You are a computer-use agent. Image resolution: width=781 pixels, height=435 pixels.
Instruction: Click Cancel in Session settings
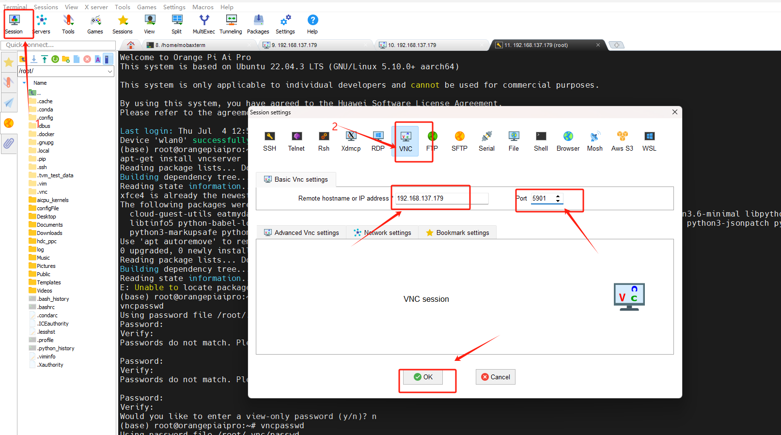click(496, 377)
